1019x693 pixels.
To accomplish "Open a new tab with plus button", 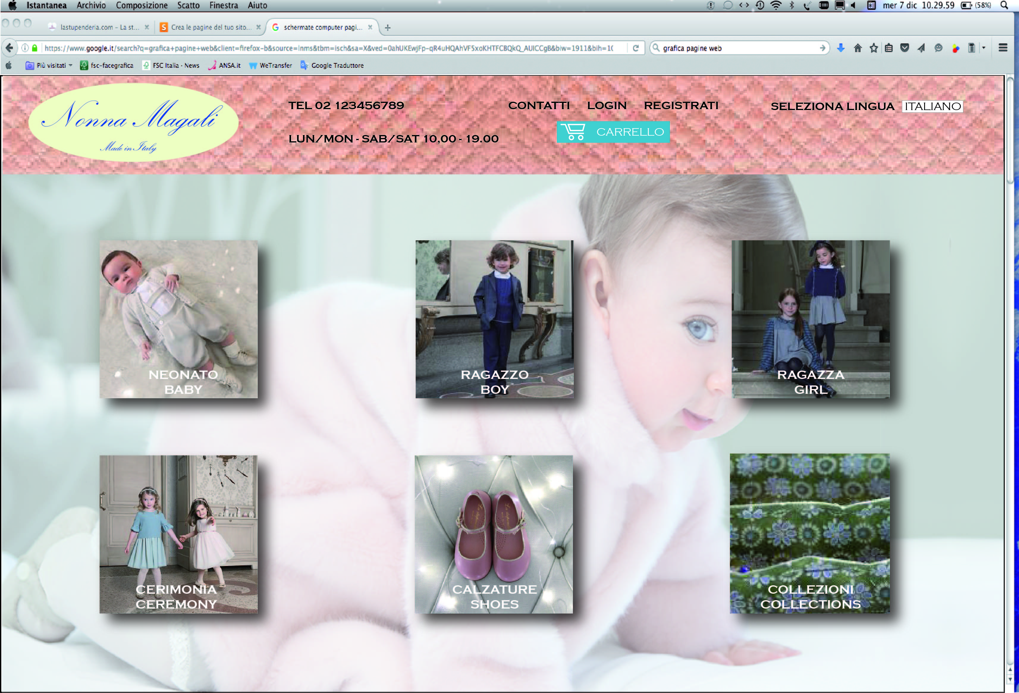I will (x=388, y=28).
